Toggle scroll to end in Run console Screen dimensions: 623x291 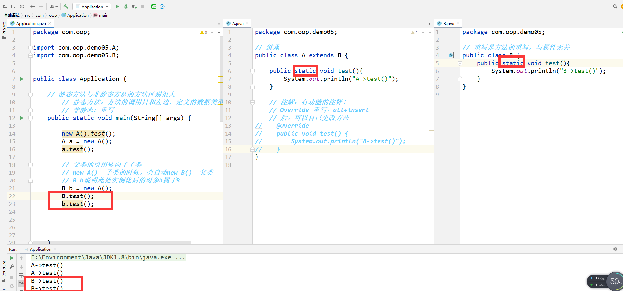coord(21,284)
